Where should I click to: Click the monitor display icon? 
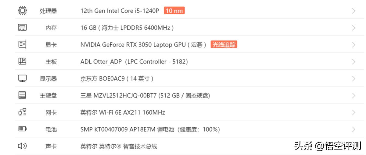pos(22,78)
